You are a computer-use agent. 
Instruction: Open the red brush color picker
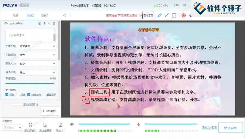point(184,15)
